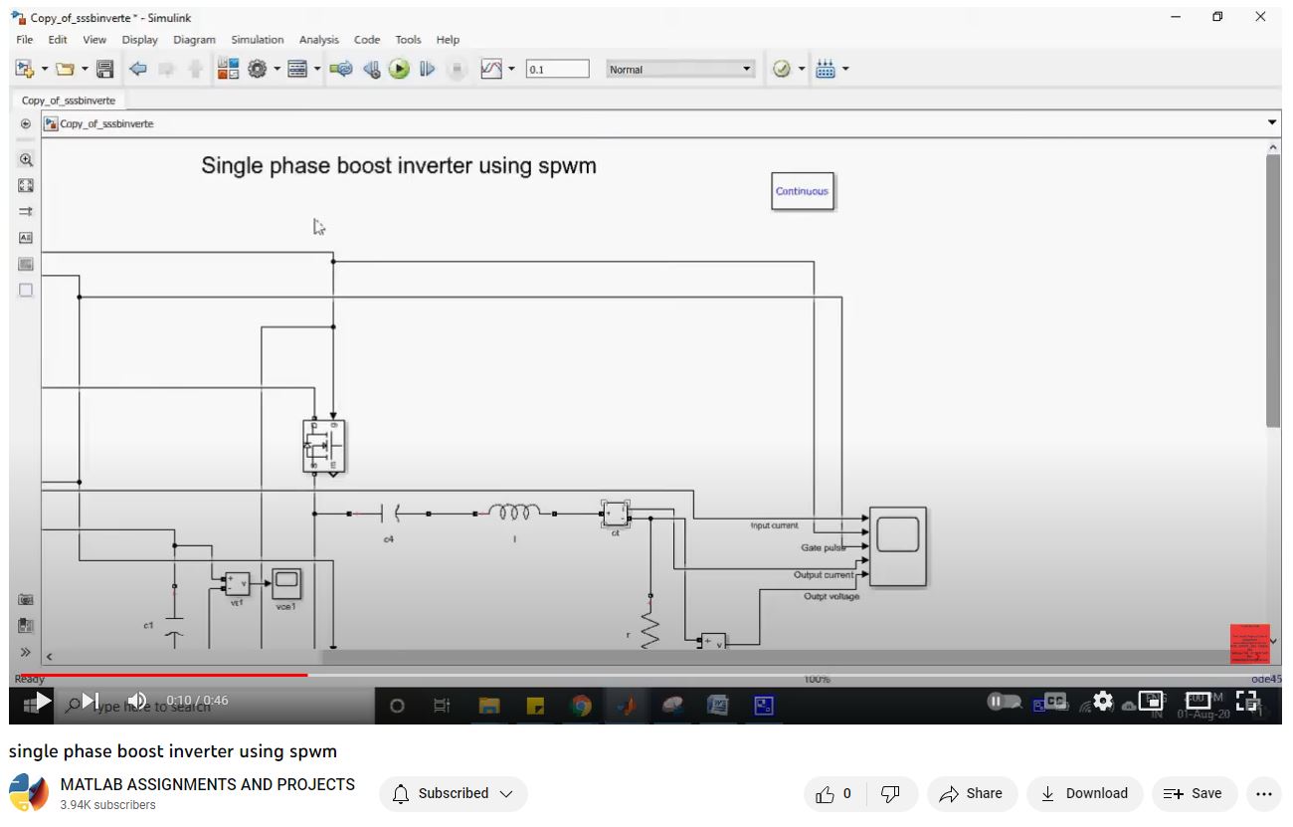This screenshot has height=827, width=1293.
Task: Expand the model path dropdown arrow
Action: (1272, 122)
